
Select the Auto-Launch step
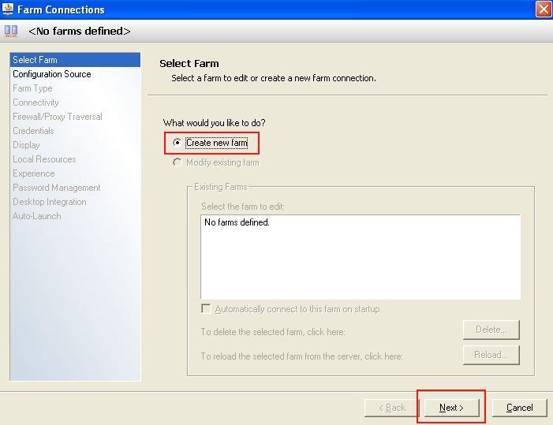[75, 216]
